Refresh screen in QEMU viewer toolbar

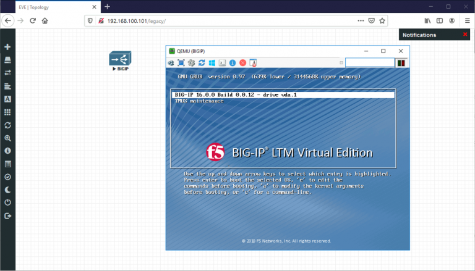tap(202, 62)
